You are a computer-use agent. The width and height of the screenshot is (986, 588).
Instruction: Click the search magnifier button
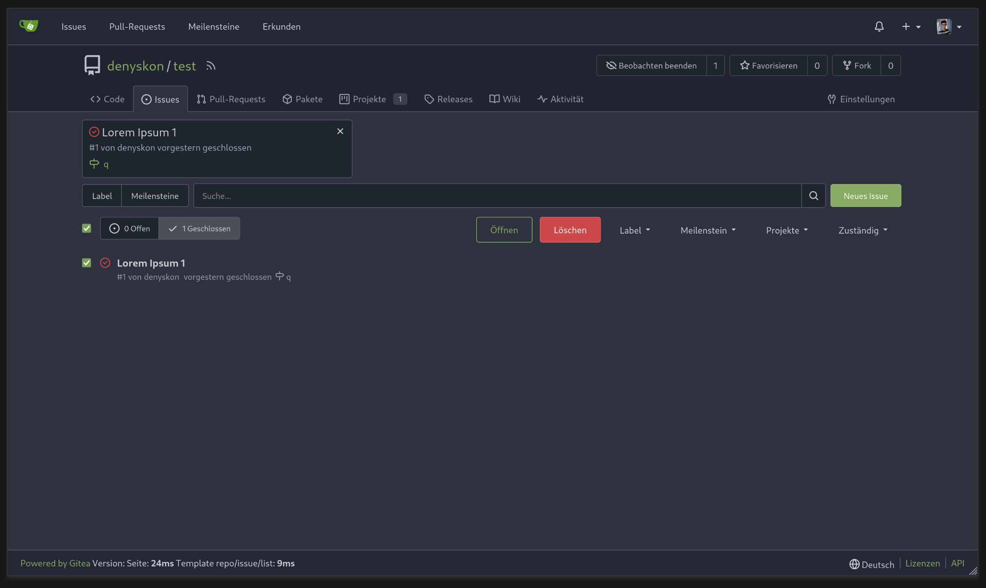[814, 196]
